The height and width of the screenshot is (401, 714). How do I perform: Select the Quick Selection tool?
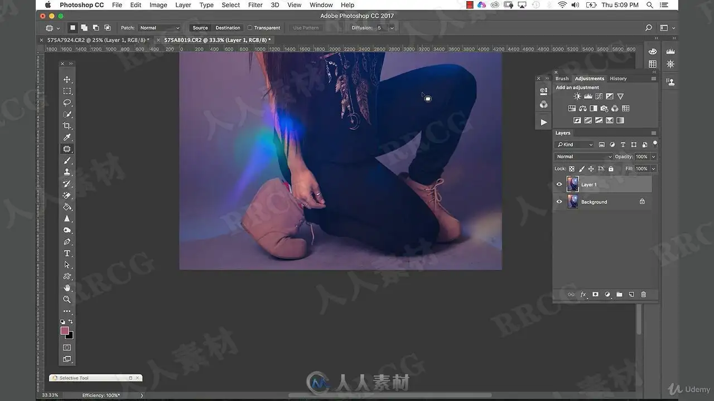click(67, 114)
